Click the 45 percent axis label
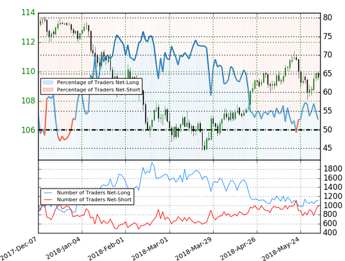Viewport: 345px width, 261px height. pos(327,148)
